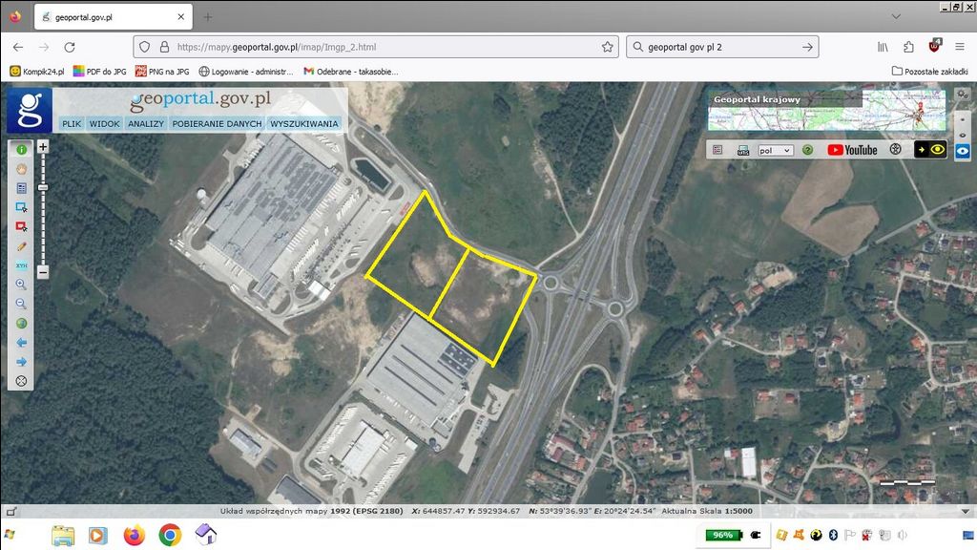Click the zoom slider plus button
Screen dimensions: 977x550
click(x=43, y=147)
